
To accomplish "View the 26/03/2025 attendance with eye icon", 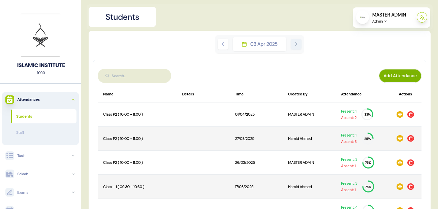I will (x=400, y=163).
